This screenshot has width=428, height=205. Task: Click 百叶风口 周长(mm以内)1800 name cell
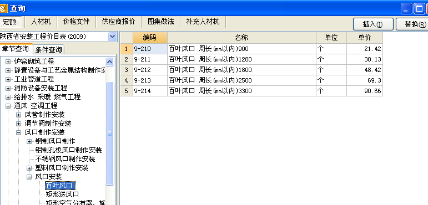pos(241,70)
